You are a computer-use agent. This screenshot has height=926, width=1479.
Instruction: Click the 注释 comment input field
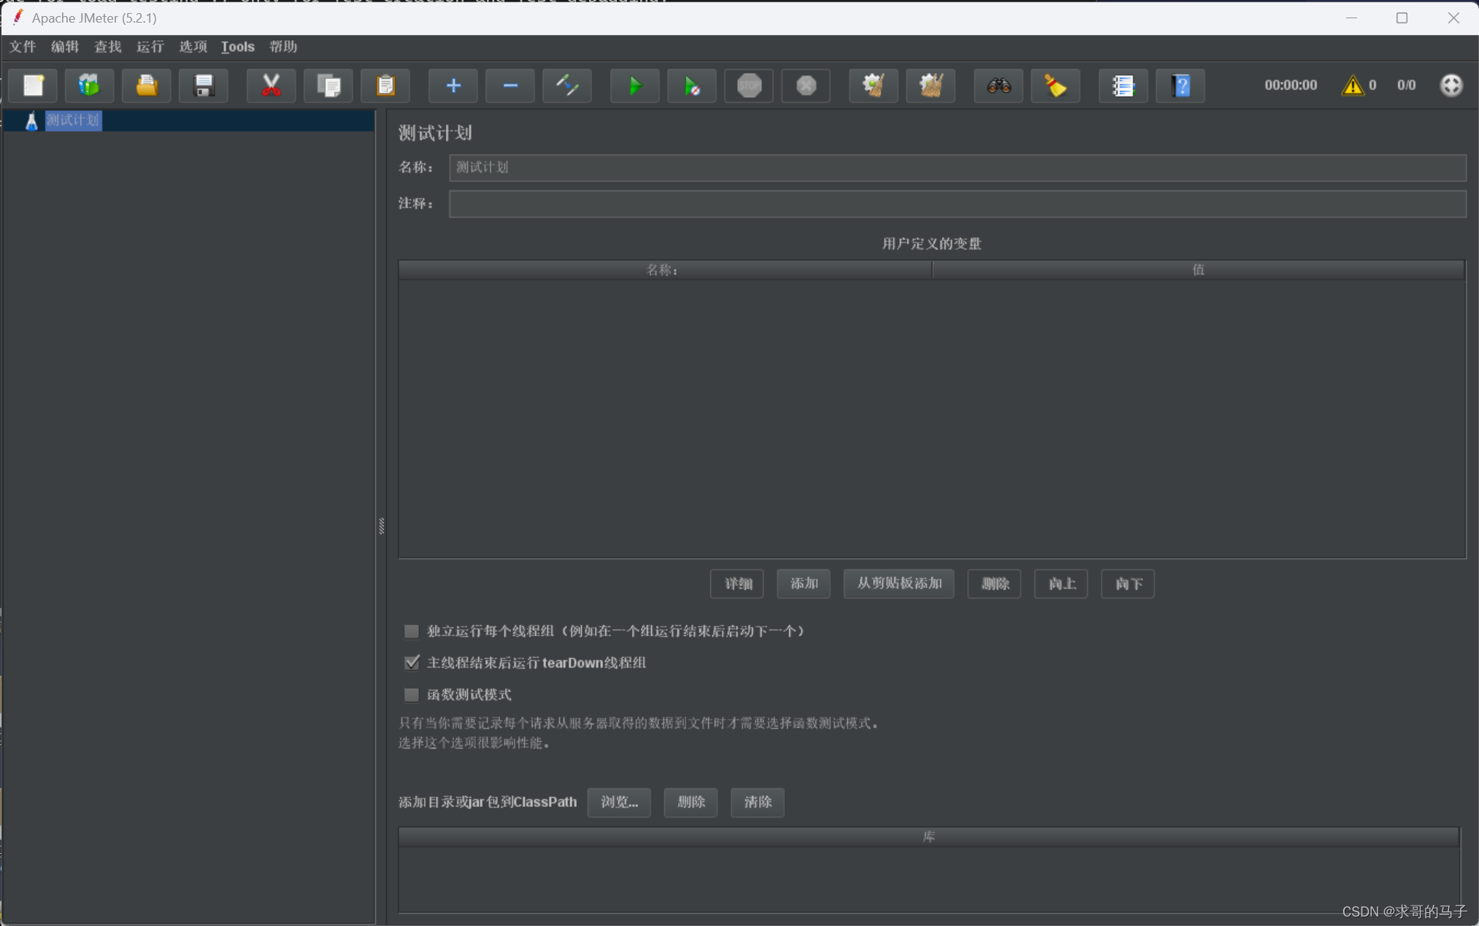point(956,204)
